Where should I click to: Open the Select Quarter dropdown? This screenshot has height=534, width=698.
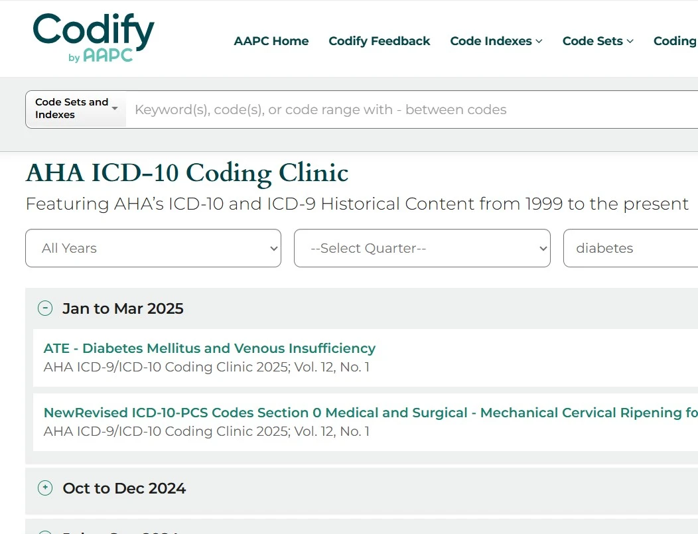click(422, 248)
